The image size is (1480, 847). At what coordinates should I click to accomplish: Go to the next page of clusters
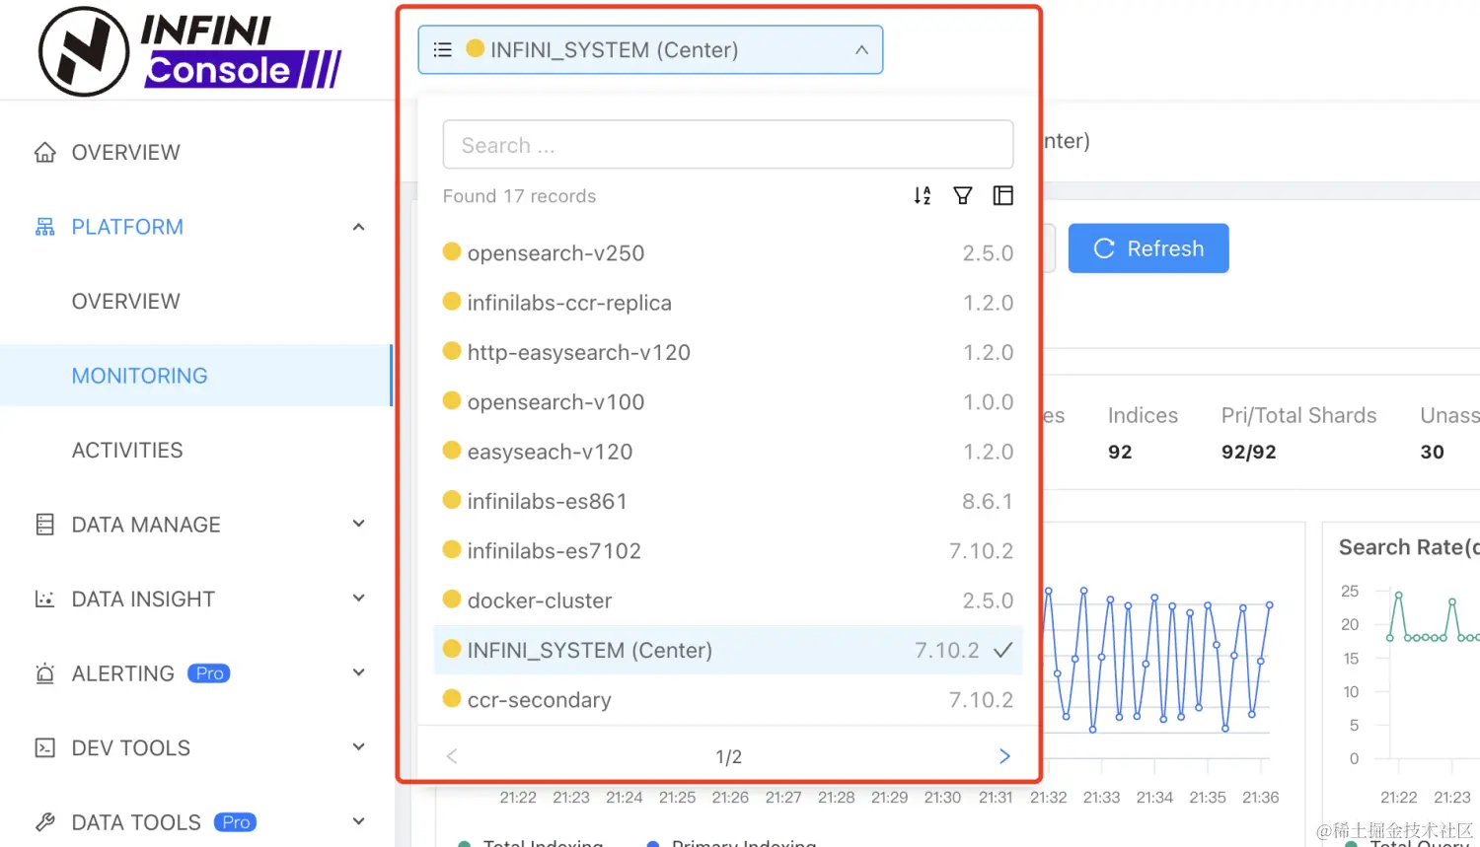[x=1004, y=756]
